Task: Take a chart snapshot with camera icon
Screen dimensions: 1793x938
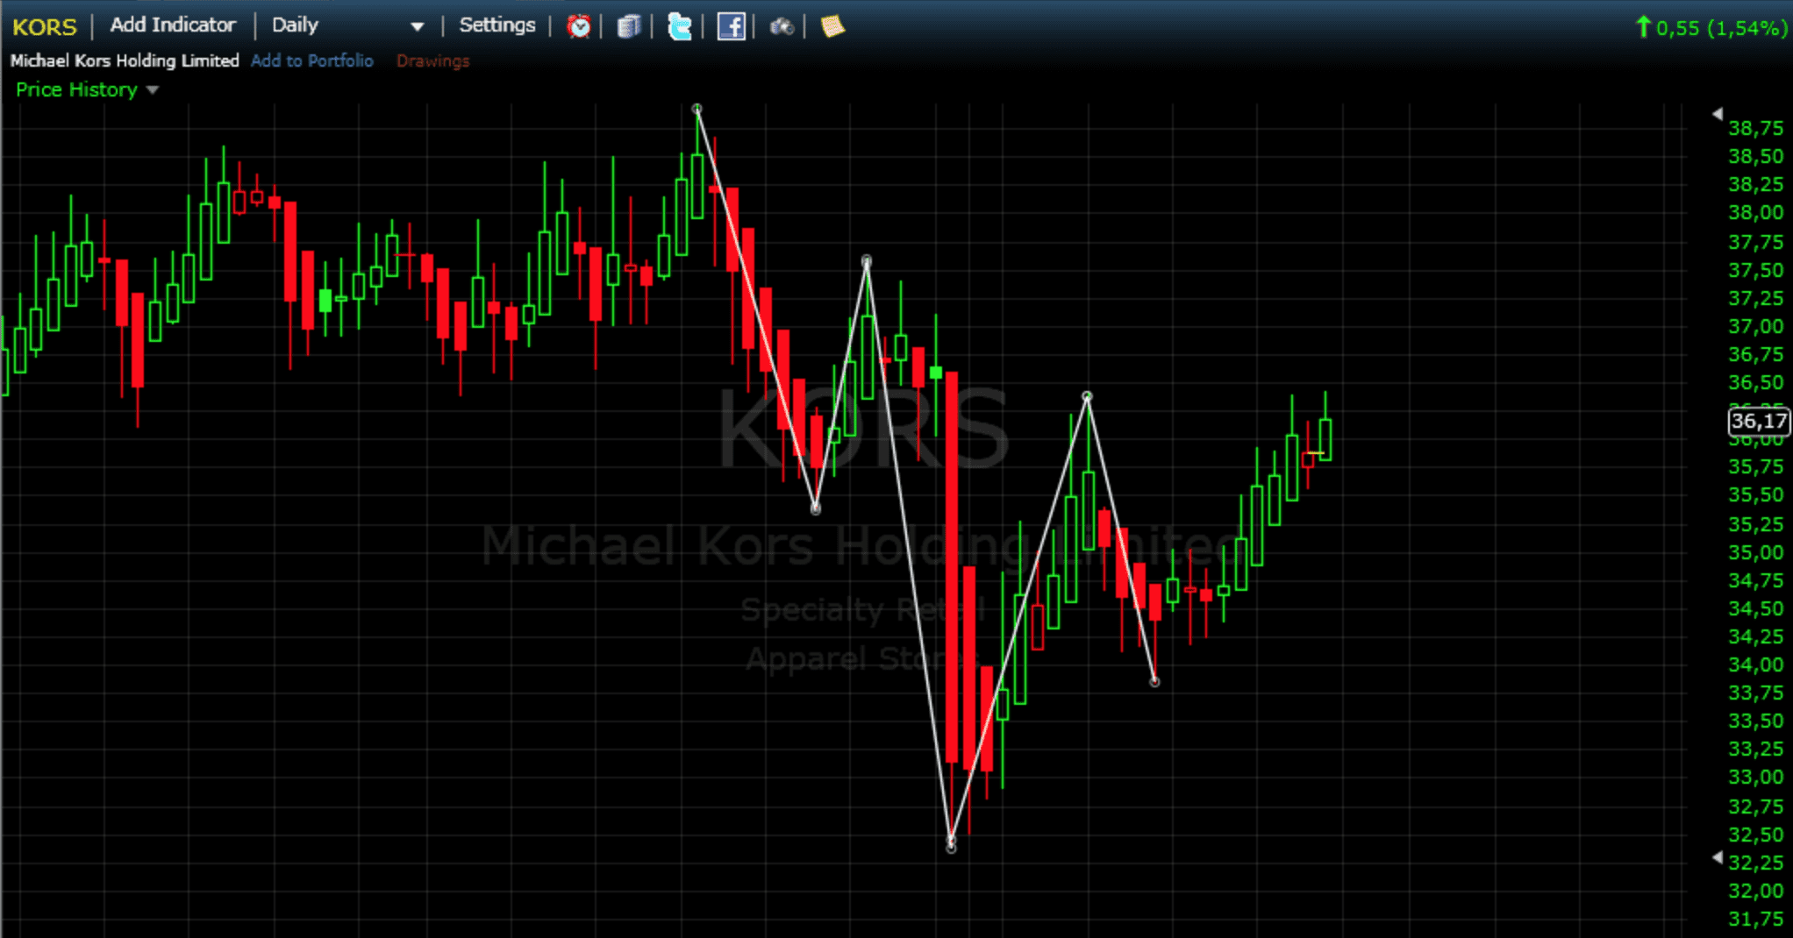Action: [x=782, y=27]
